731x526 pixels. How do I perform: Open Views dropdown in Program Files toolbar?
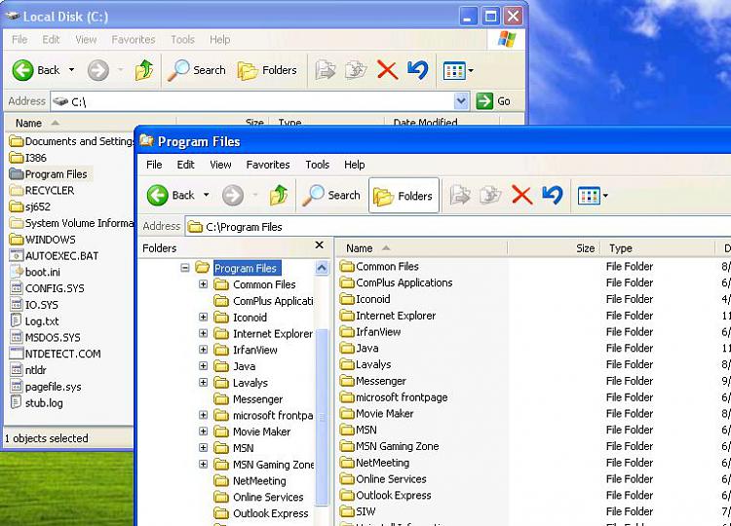(x=605, y=196)
